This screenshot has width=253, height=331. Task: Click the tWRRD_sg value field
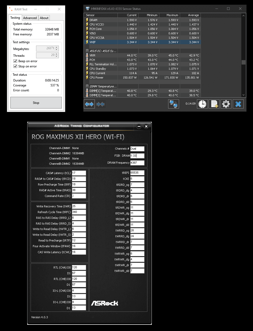click(137, 231)
